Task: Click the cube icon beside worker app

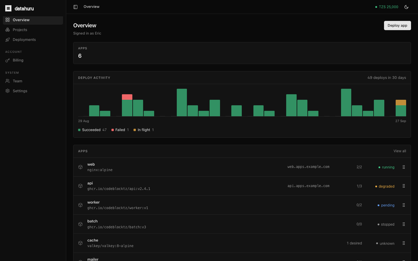Action: 80,205
